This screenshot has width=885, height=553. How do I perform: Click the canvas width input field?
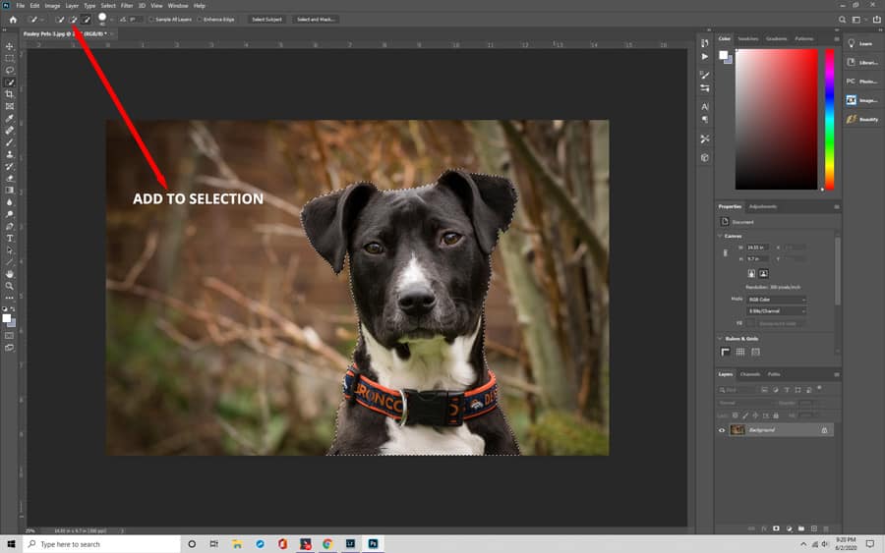757,248
